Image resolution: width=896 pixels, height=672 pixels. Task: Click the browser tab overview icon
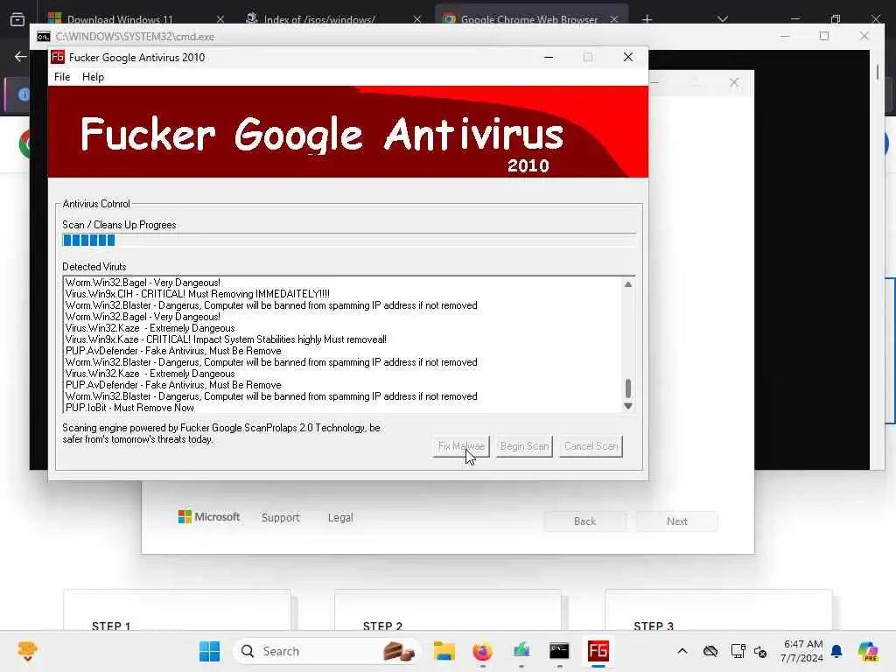pos(17,19)
